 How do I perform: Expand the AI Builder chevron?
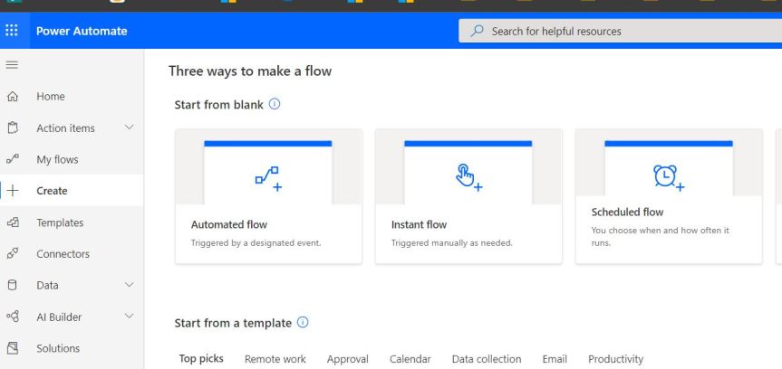(x=128, y=317)
